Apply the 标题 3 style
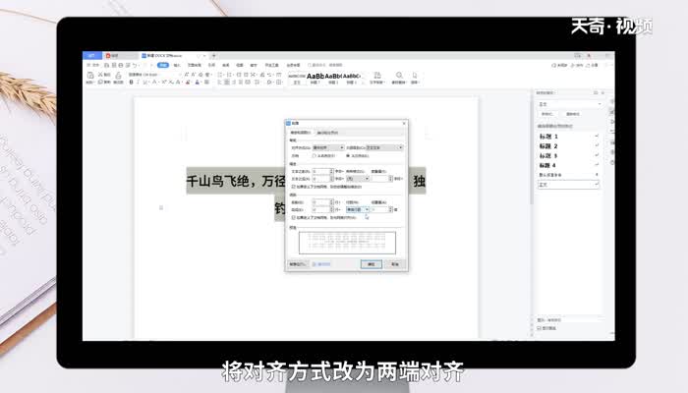Screen dimensions: 688x393 coord(568,155)
